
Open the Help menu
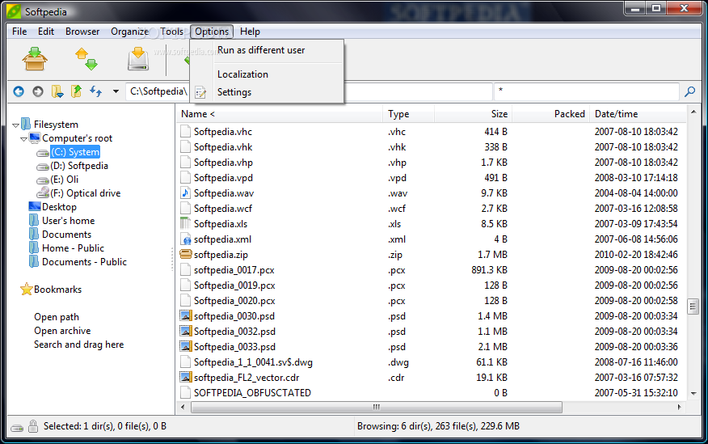(250, 32)
